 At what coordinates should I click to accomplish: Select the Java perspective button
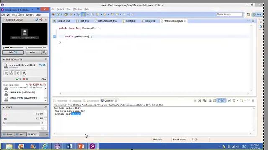[x=258, y=15]
